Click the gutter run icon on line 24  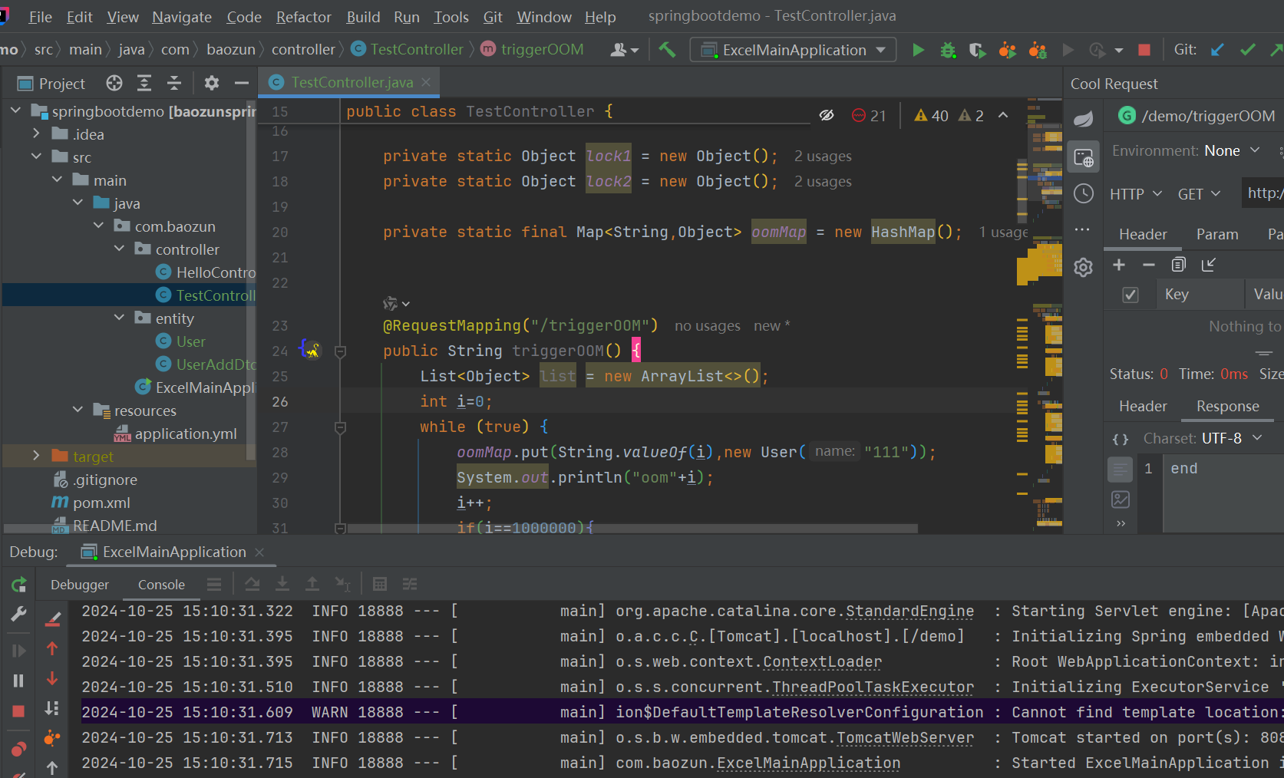pyautogui.click(x=311, y=350)
